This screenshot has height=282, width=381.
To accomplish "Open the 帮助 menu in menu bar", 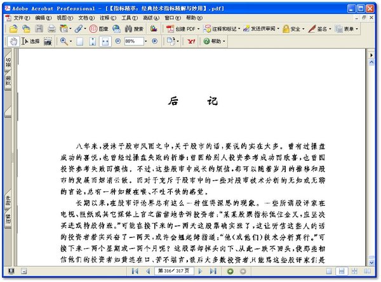I will [194, 18].
